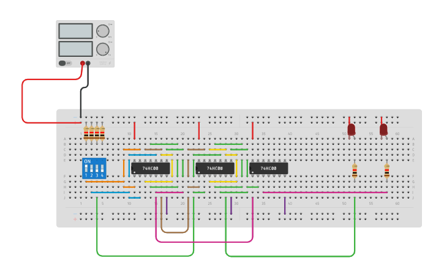Select the power supply voltage display
Viewport: 444px width, 277px height.
[75, 31]
